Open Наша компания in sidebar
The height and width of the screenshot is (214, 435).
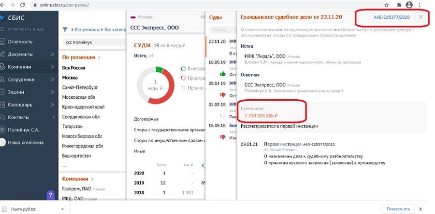coord(26,143)
